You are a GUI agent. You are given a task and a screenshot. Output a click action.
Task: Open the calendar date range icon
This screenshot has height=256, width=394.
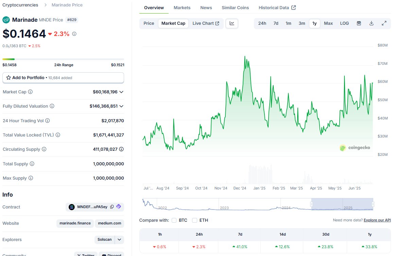click(359, 23)
